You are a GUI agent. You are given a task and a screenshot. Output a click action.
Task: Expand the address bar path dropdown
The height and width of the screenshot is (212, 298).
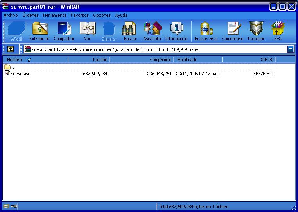tap(291, 49)
